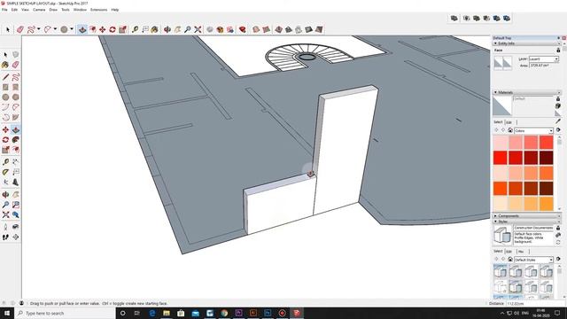The height and width of the screenshot is (319, 567).
Task: Select the Section Plane tool in left toolbar
Action: point(16,237)
